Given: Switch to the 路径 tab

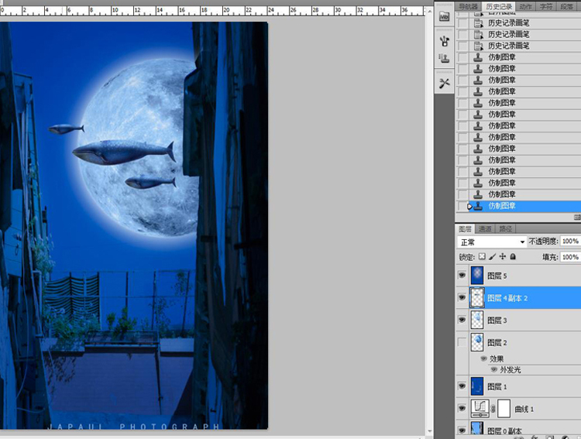Looking at the screenshot, I should point(505,229).
